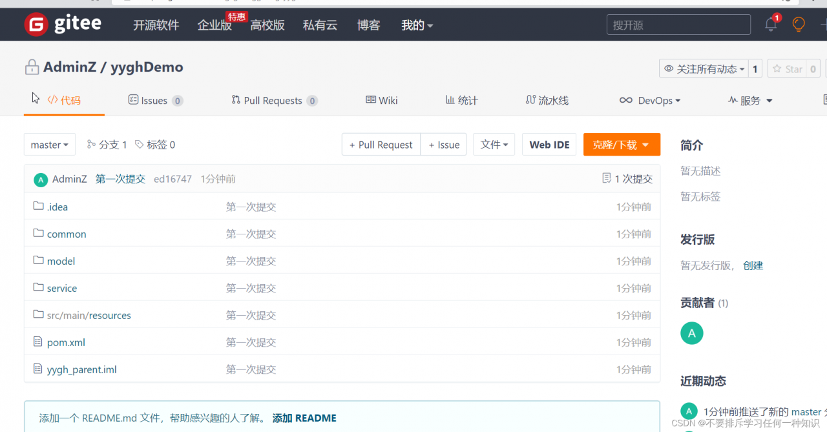The width and height of the screenshot is (827, 432).
Task: Click the + Pull Request button
Action: [381, 145]
